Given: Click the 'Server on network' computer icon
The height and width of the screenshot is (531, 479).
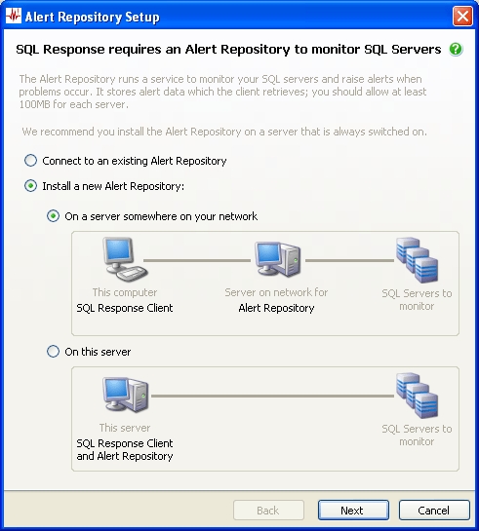Looking at the screenshot, I should point(278,259).
